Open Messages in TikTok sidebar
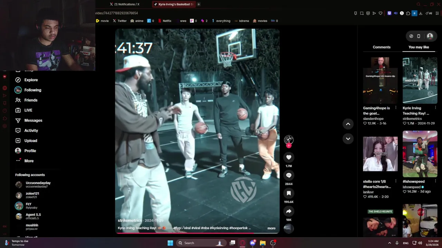Viewport: 442px width, 248px height. 29,120
